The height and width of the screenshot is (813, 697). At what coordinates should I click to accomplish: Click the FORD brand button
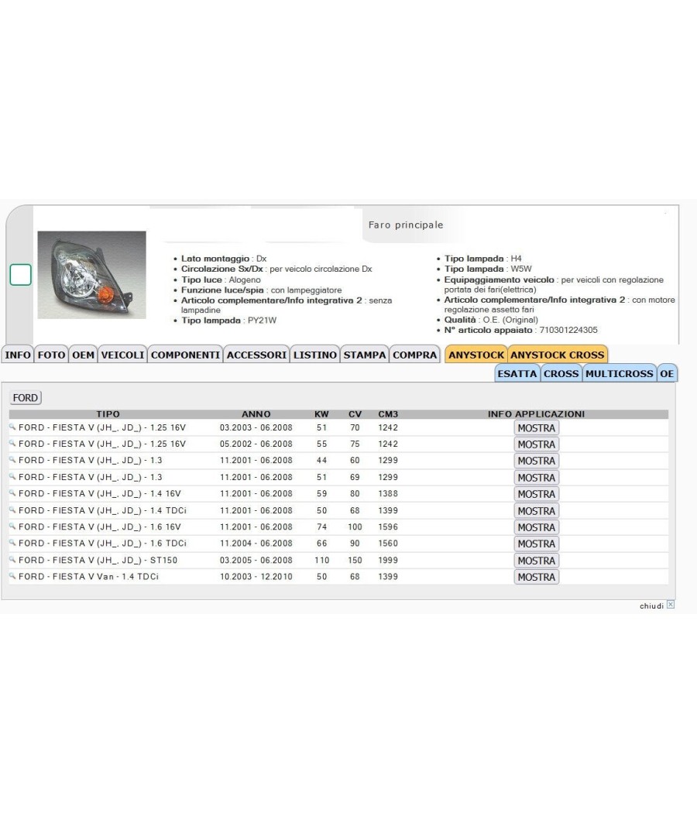pos(26,398)
